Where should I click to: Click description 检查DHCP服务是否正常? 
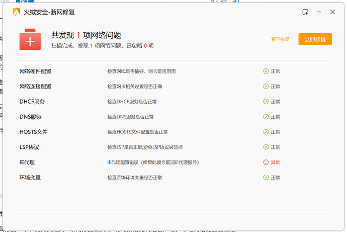pos(132,102)
